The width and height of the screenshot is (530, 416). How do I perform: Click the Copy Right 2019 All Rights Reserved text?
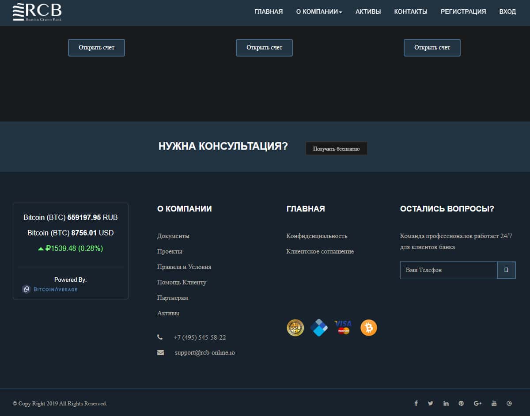pyautogui.click(x=60, y=404)
